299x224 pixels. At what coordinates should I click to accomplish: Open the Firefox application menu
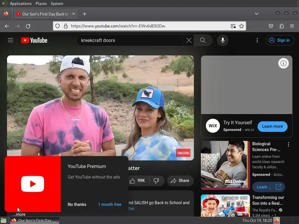pyautogui.click(x=292, y=26)
